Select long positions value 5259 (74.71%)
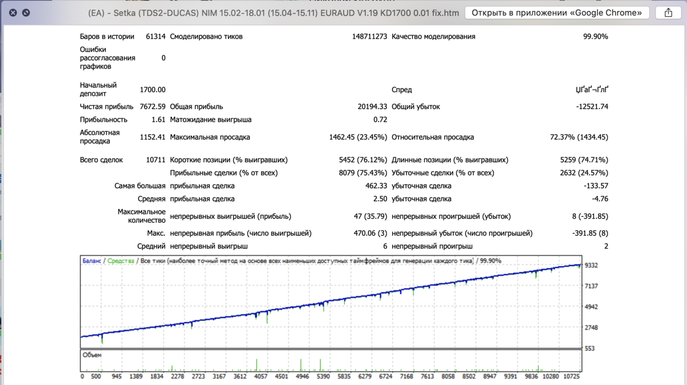 tap(584, 160)
